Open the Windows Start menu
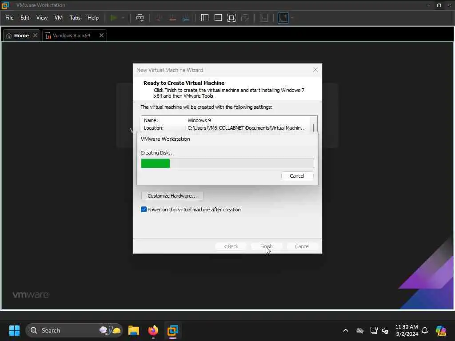This screenshot has height=341, width=455. (14, 330)
